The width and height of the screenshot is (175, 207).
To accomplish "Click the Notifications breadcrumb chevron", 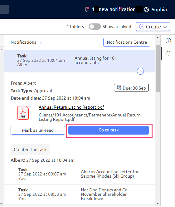I will coord(41,42).
